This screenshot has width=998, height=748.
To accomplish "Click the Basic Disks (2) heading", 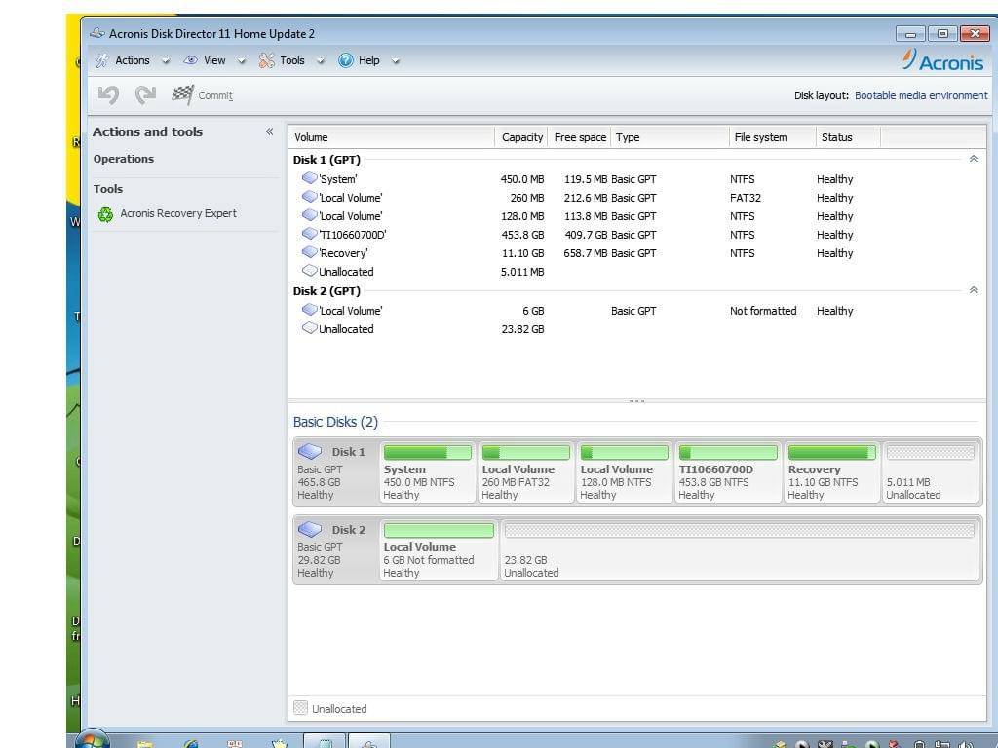I will pos(335,422).
